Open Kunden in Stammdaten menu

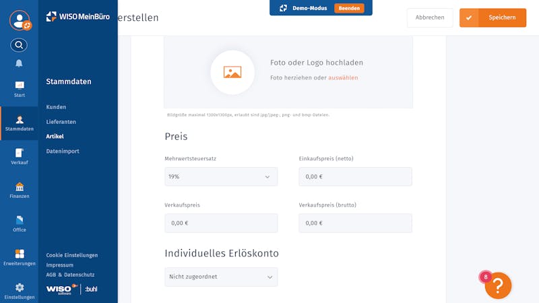[56, 107]
